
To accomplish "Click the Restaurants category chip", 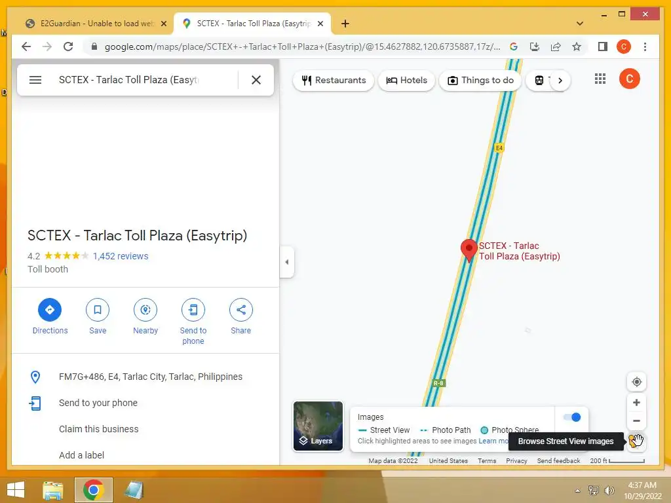I will [334, 81].
